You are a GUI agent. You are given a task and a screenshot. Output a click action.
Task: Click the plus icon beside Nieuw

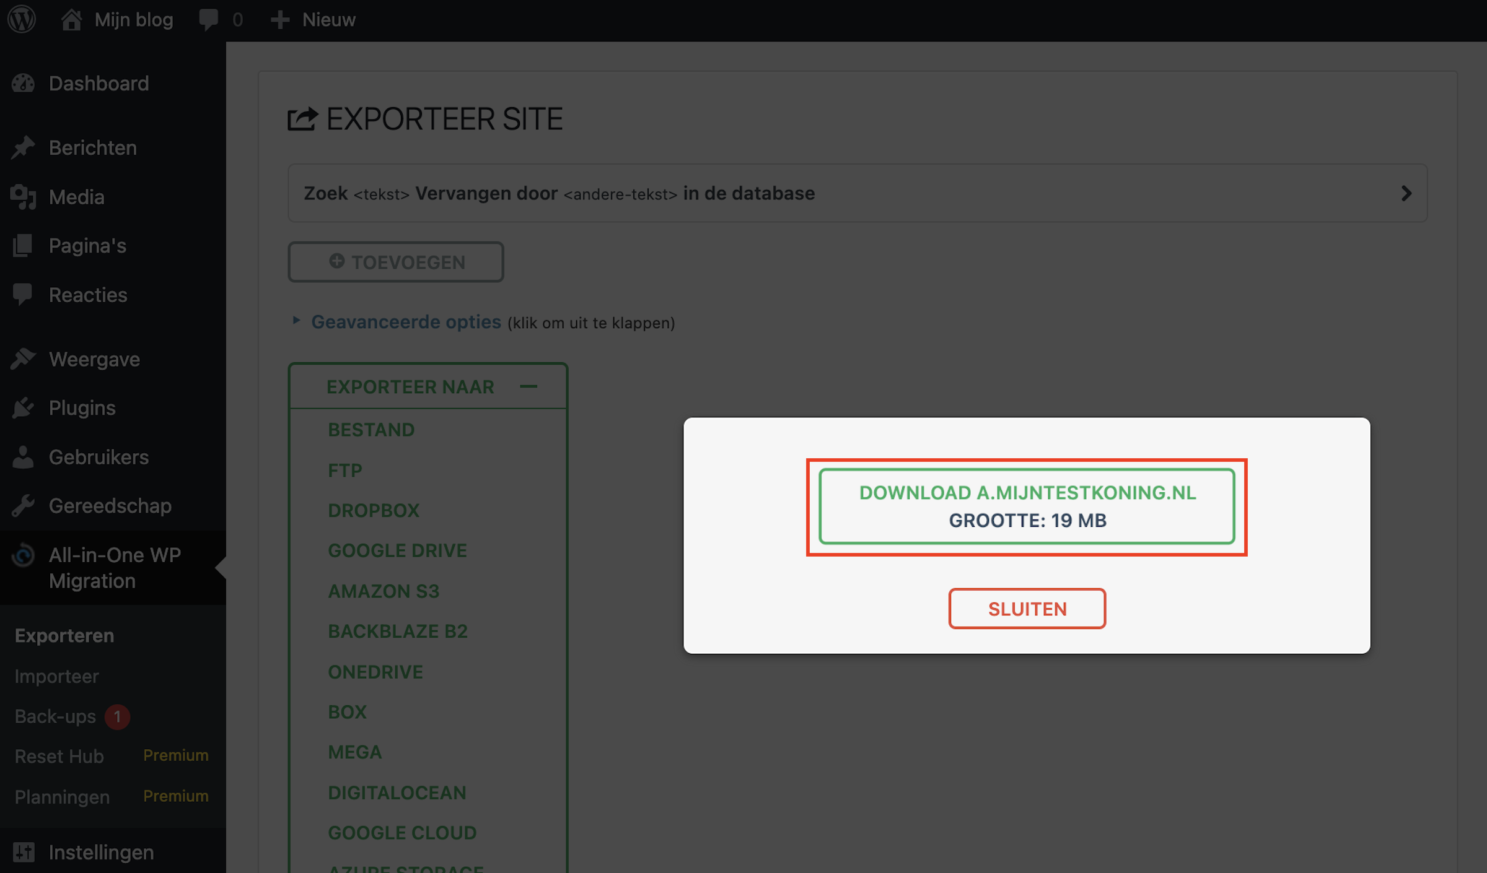280,19
